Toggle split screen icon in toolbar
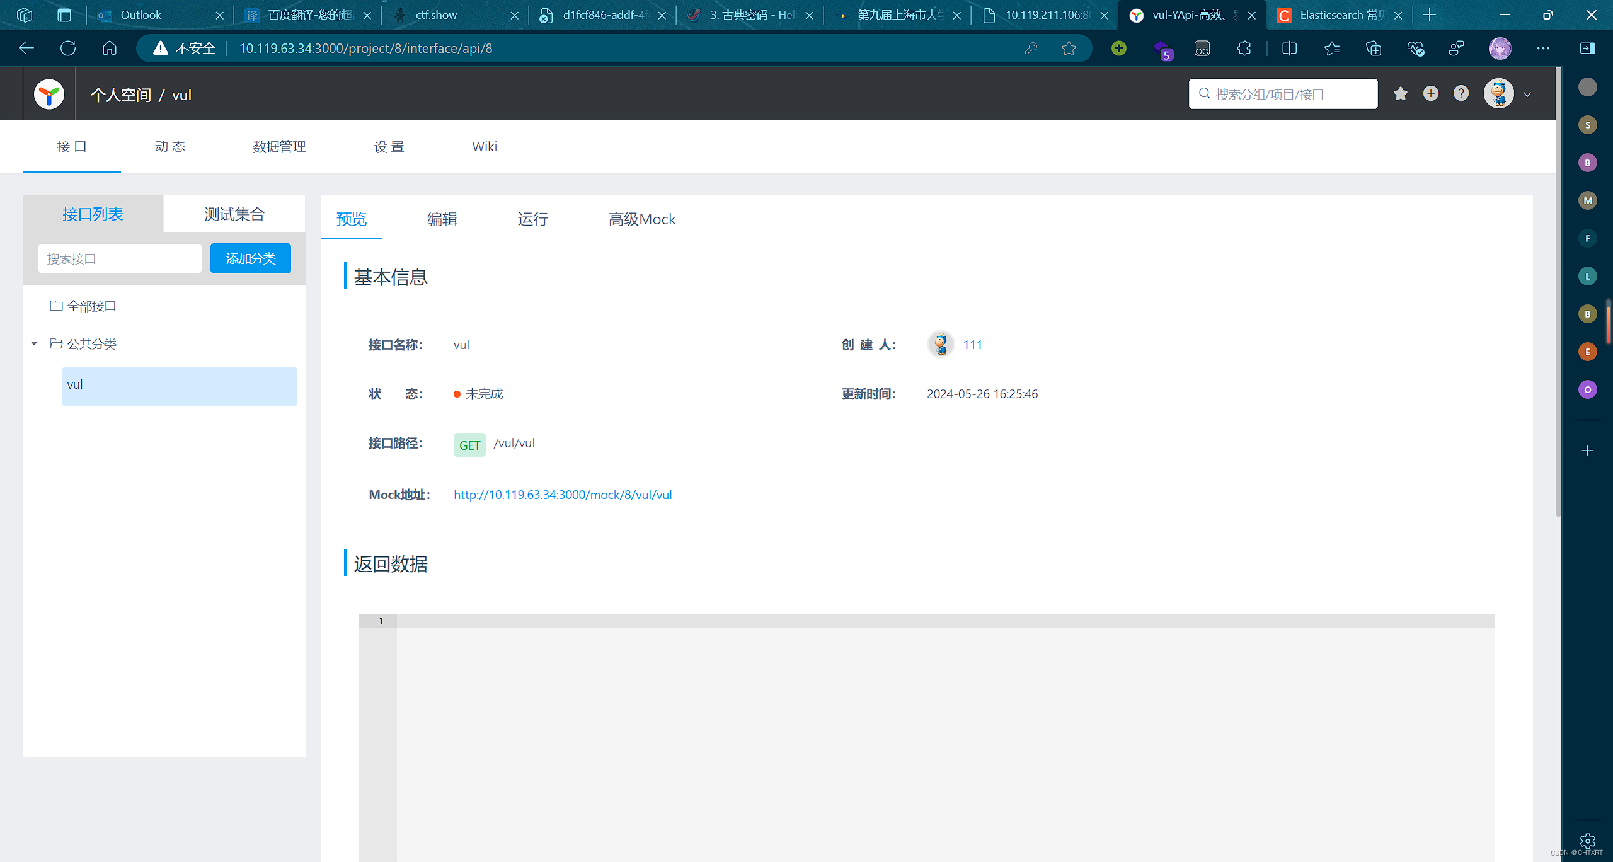Screen dimensions: 1613x862 pyautogui.click(x=1289, y=48)
